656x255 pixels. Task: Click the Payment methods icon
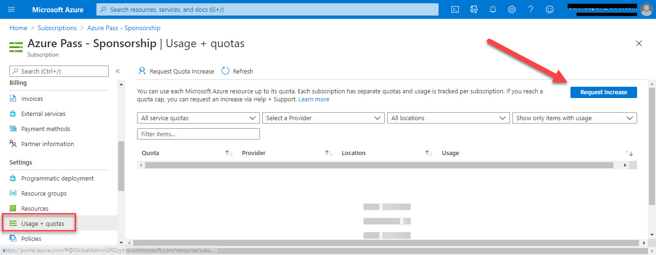coord(13,129)
